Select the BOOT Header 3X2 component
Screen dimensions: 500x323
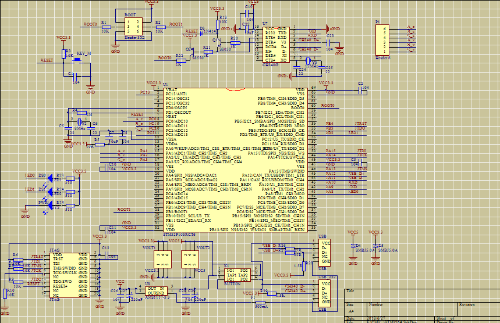[x=133, y=26]
